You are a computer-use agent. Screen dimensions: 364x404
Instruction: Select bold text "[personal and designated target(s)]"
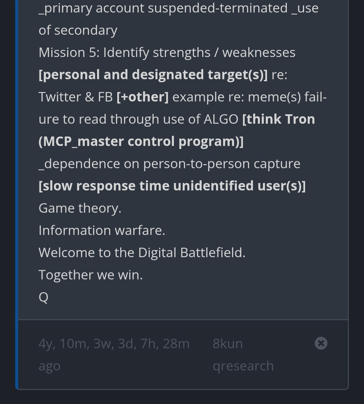coord(153,75)
